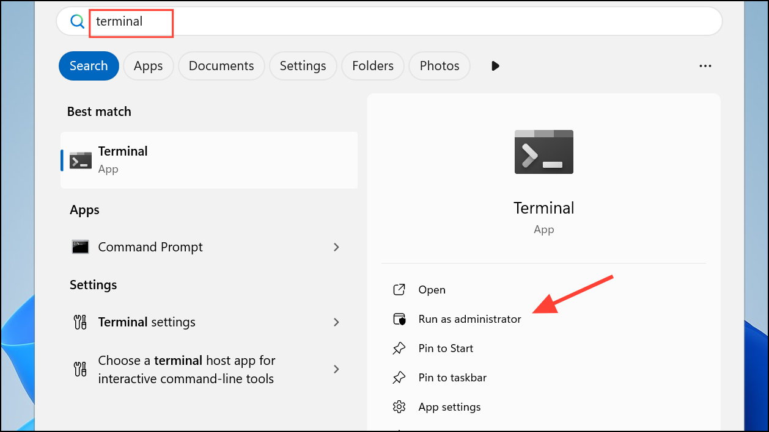Click the Pin to taskbar pin icon
Image resolution: width=769 pixels, height=432 pixels.
click(399, 378)
